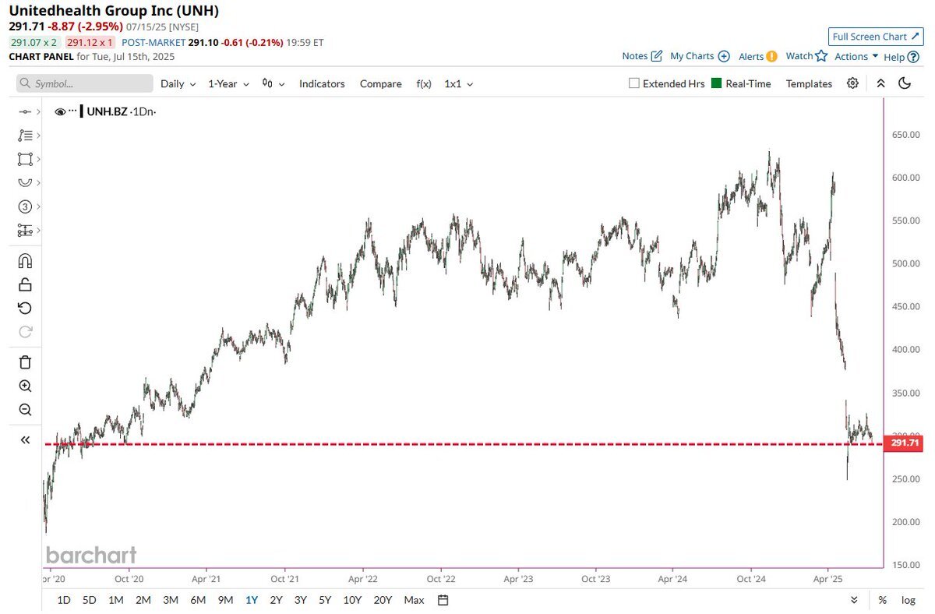
Task: Expand rectangle shape options arrow
Action: (x=37, y=159)
